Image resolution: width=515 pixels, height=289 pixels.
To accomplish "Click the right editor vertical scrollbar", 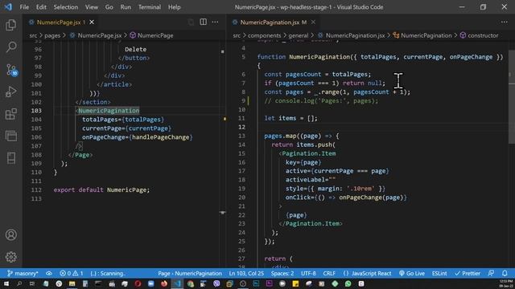I will (x=512, y=97).
